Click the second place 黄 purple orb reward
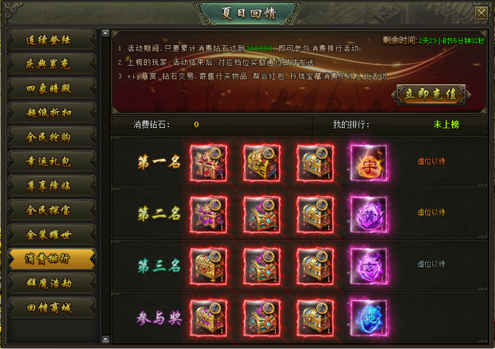 (369, 215)
